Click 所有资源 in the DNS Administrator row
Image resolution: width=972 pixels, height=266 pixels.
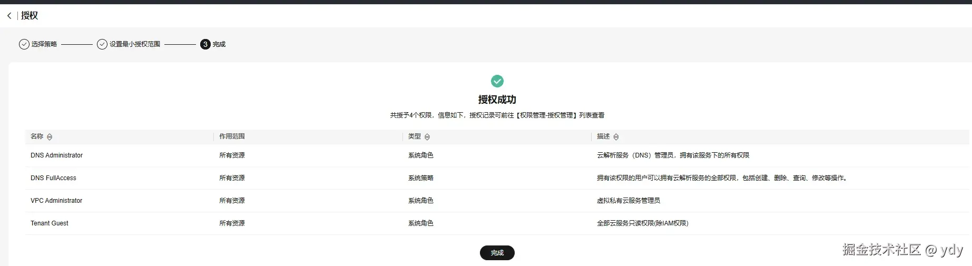pyautogui.click(x=232, y=155)
